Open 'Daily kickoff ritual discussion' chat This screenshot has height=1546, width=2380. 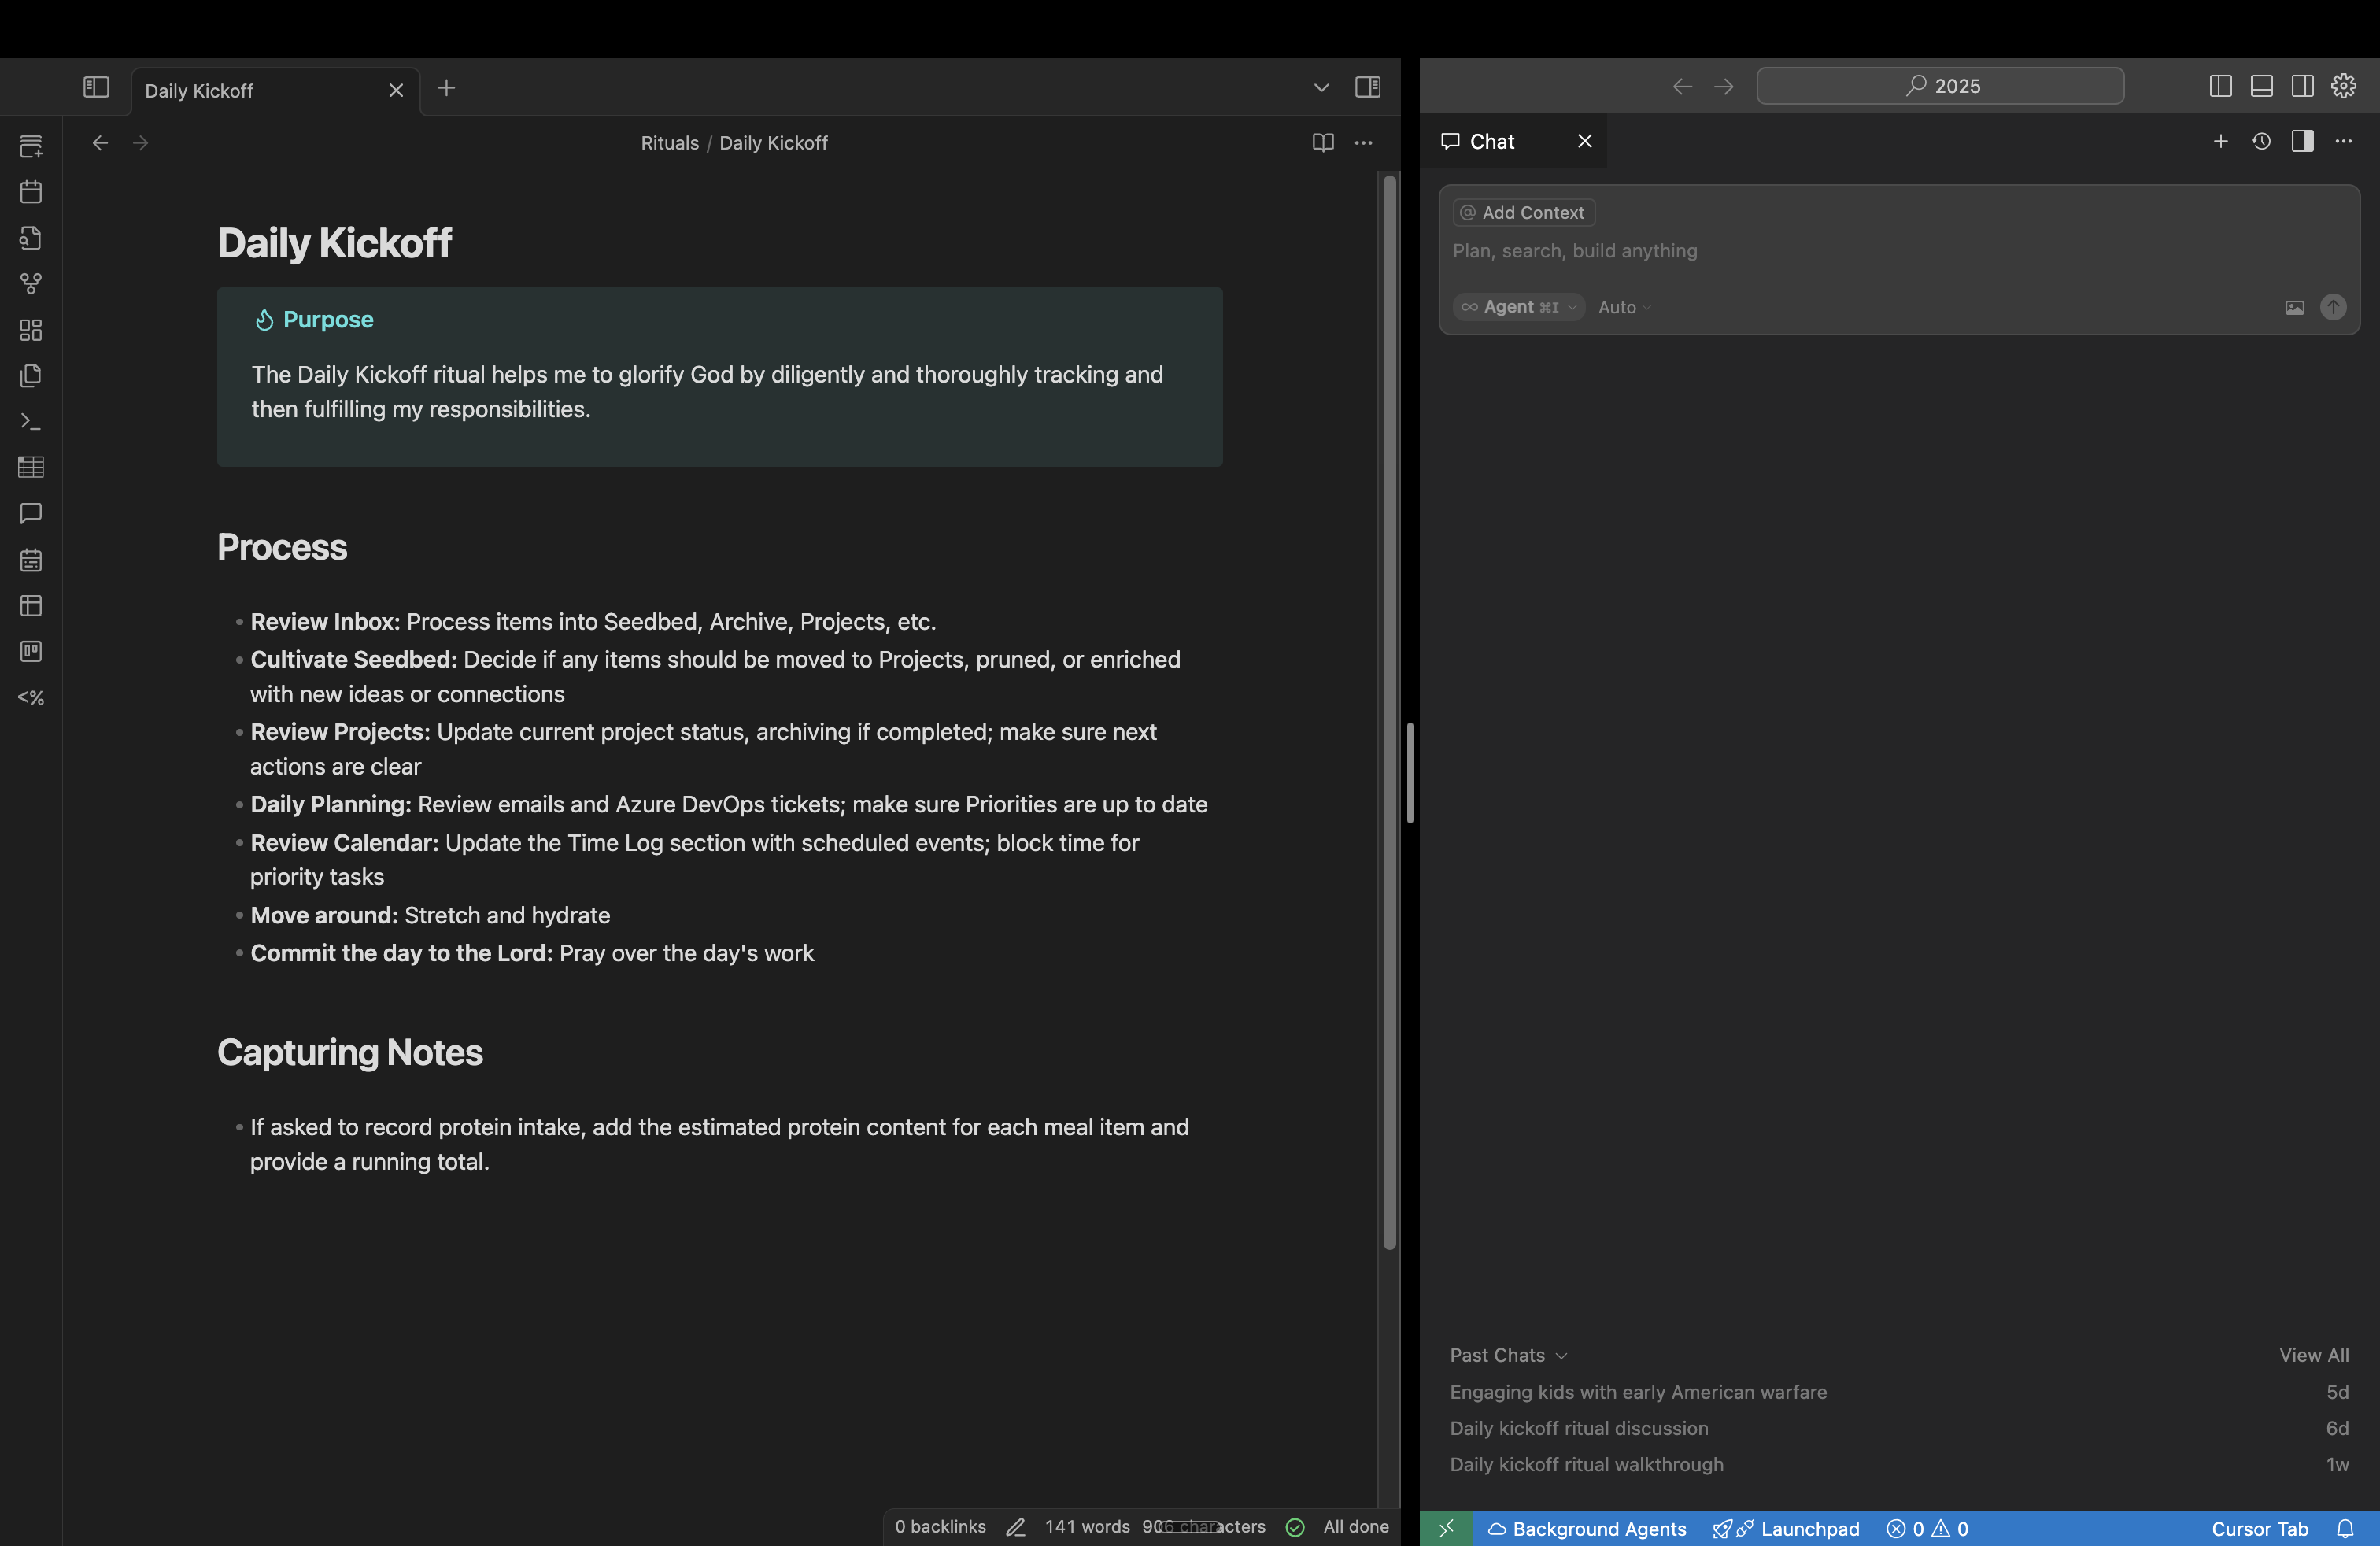[x=1899, y=1428]
